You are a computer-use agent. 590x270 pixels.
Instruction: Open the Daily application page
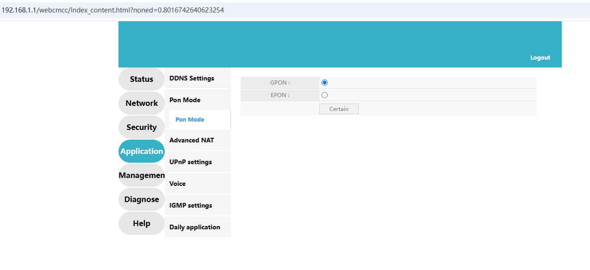[194, 227]
